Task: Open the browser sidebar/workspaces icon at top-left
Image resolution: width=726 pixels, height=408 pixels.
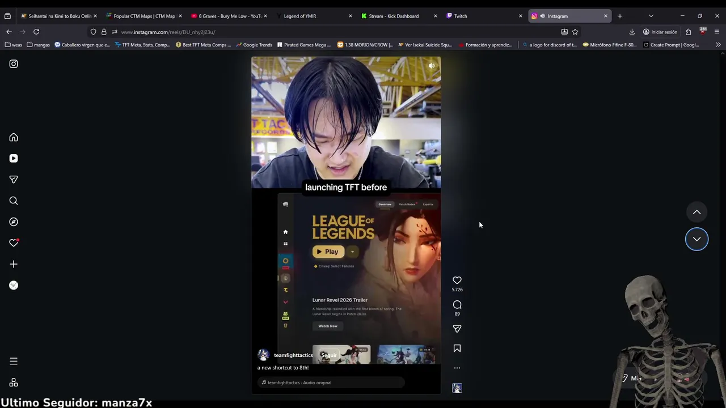Action: tap(7, 16)
